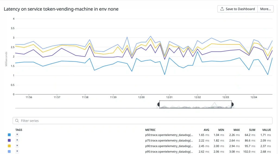Toggle the p75 series purple color square

pos(9,140)
